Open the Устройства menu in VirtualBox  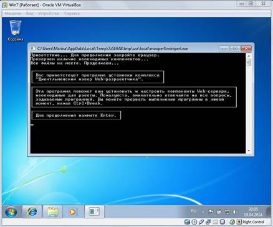[x=49, y=14]
